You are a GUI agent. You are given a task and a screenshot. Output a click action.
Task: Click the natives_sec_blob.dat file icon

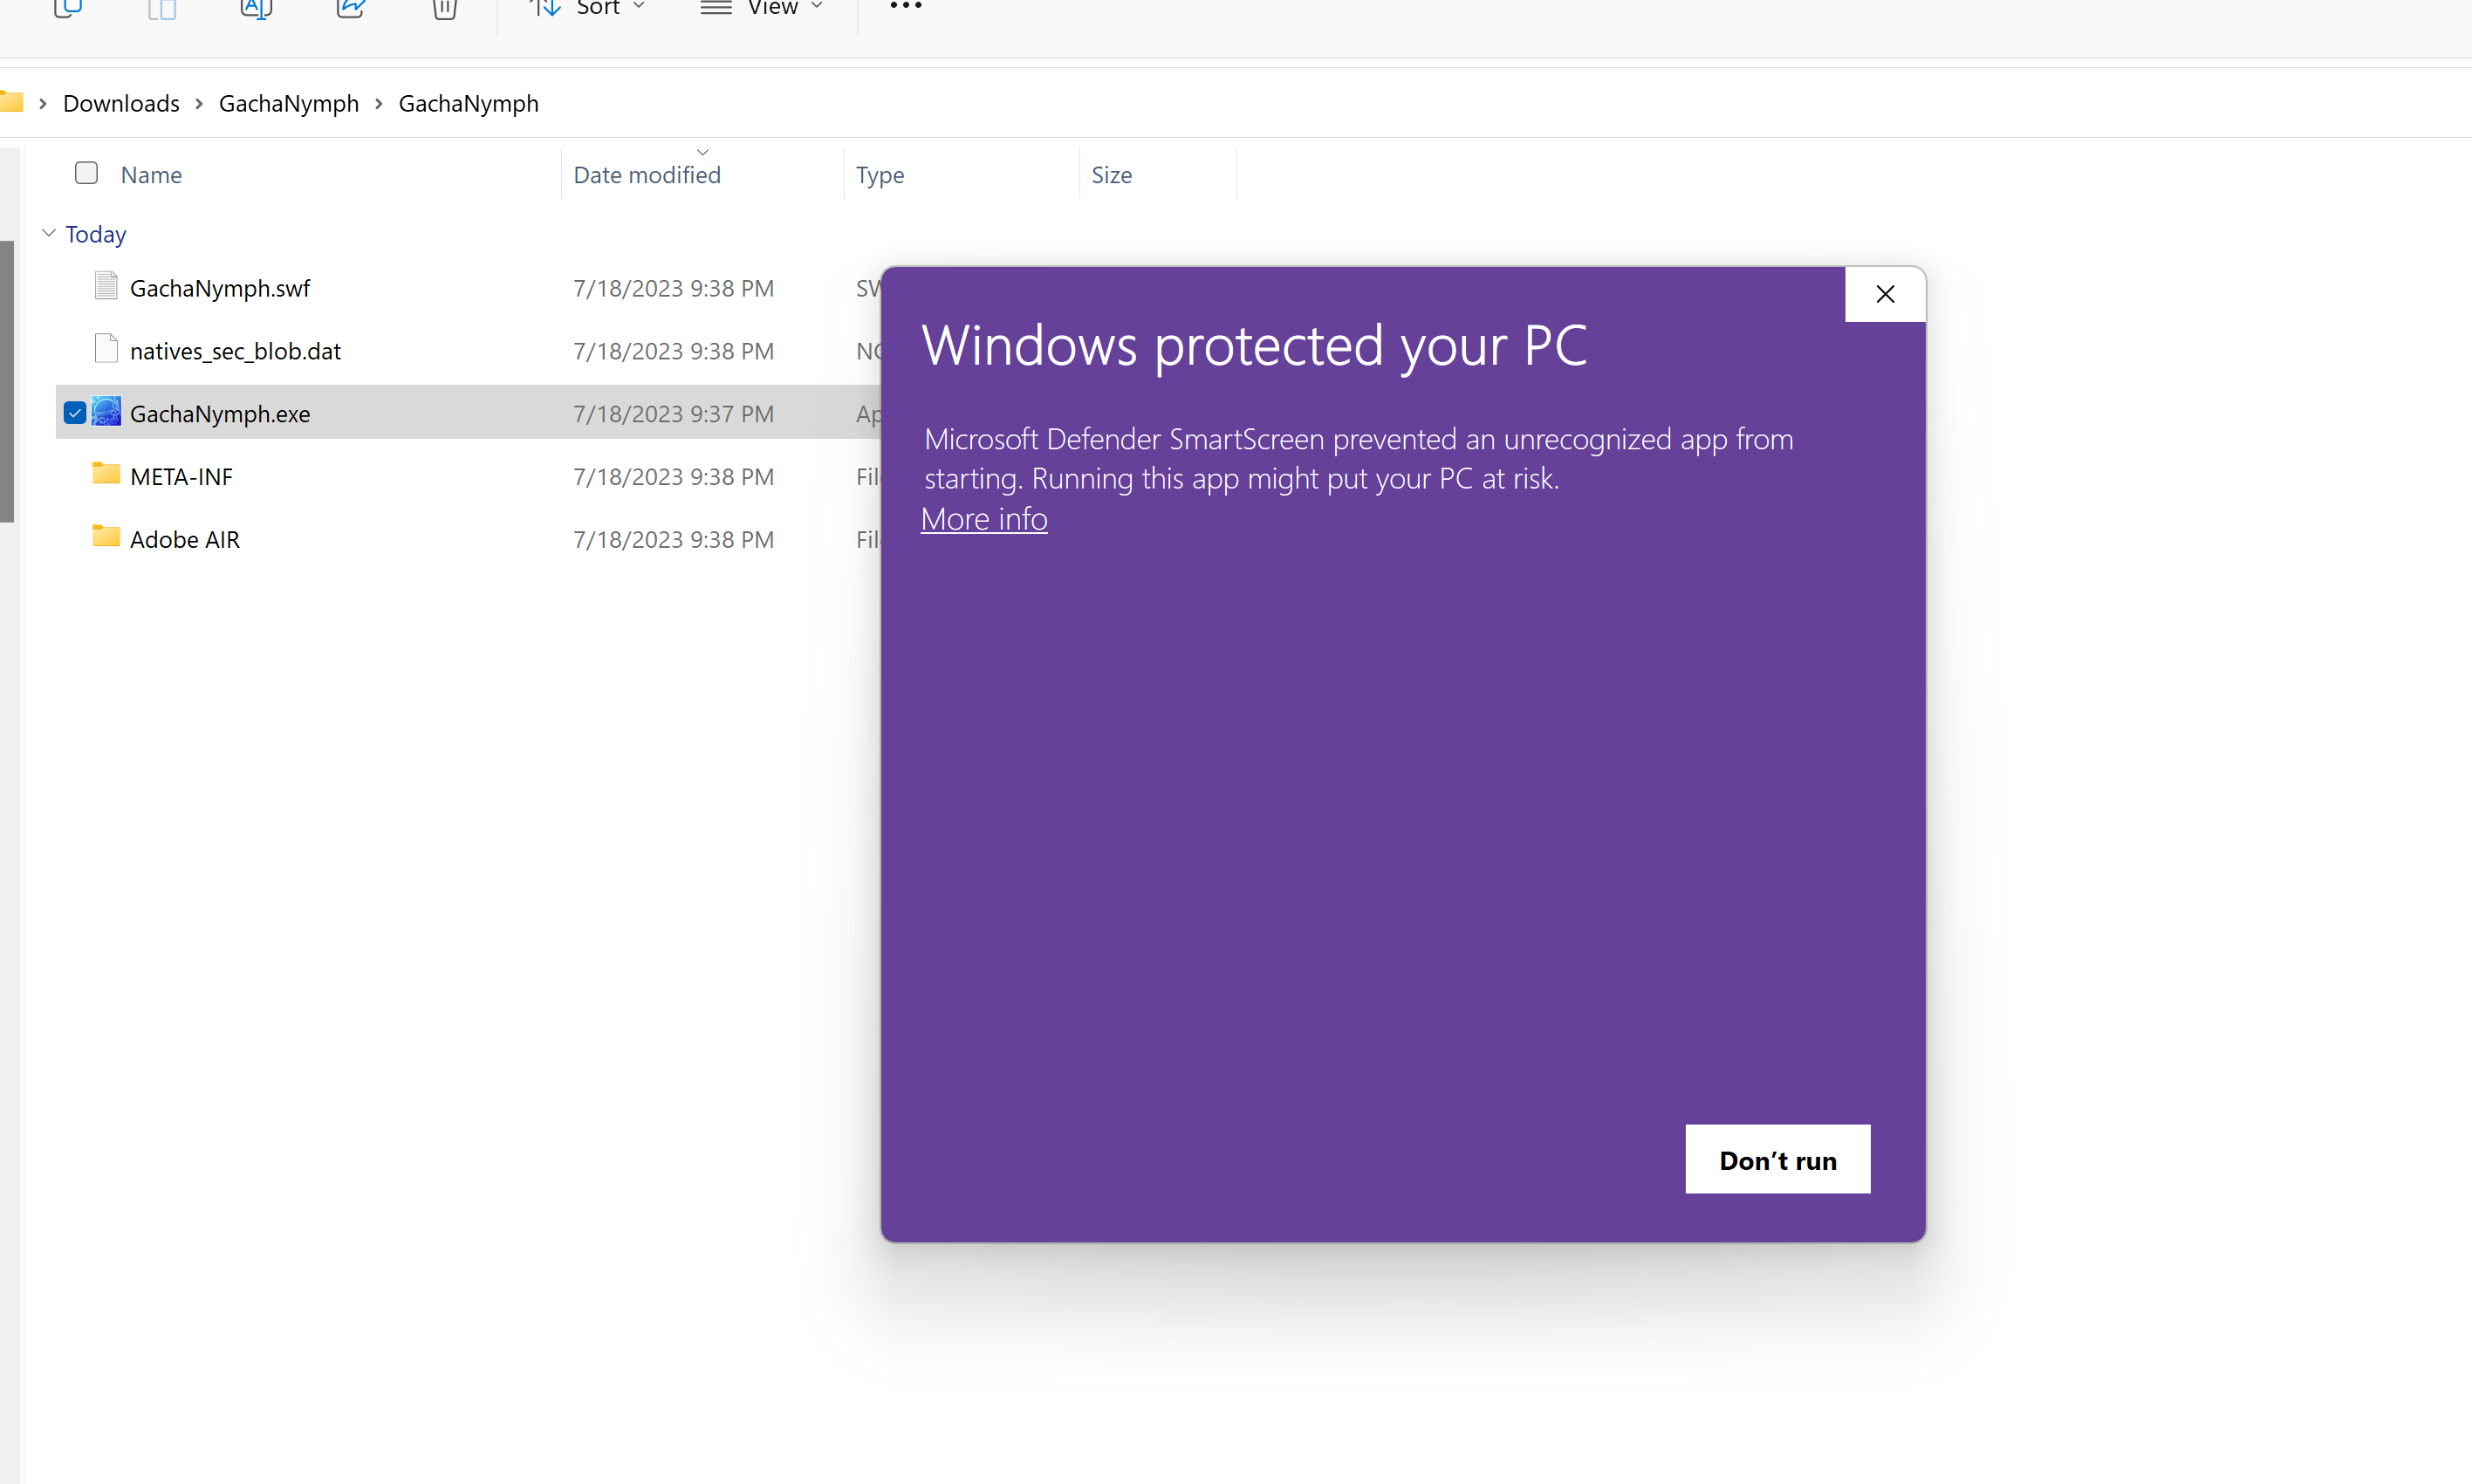[106, 349]
